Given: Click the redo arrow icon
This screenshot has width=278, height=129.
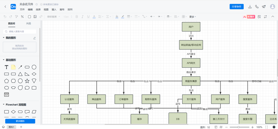Looking at the screenshot, I should (11, 17).
